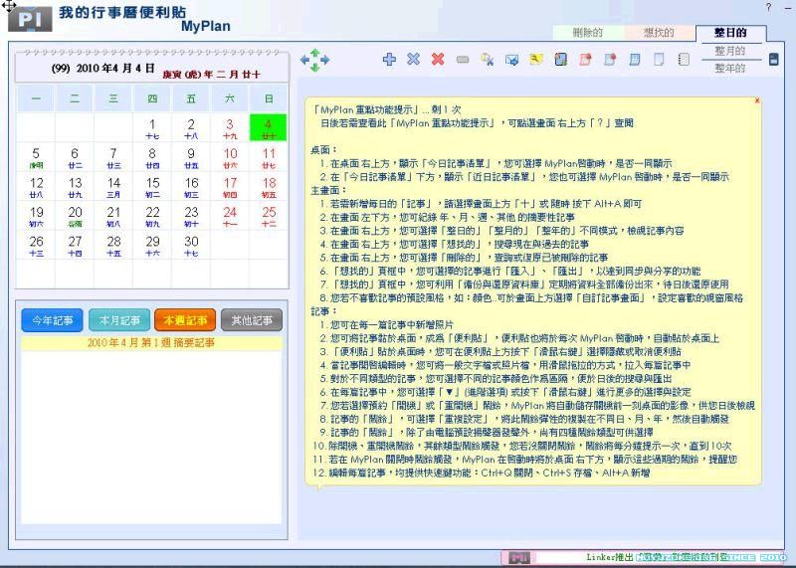Click the gray minus bar icon
The image size is (796, 568).
463,60
